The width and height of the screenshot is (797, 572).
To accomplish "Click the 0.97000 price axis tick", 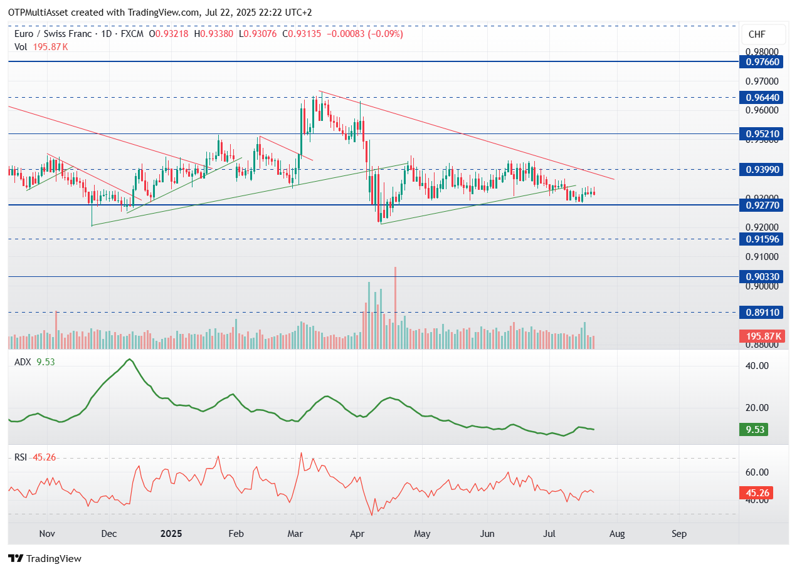I will (762, 81).
